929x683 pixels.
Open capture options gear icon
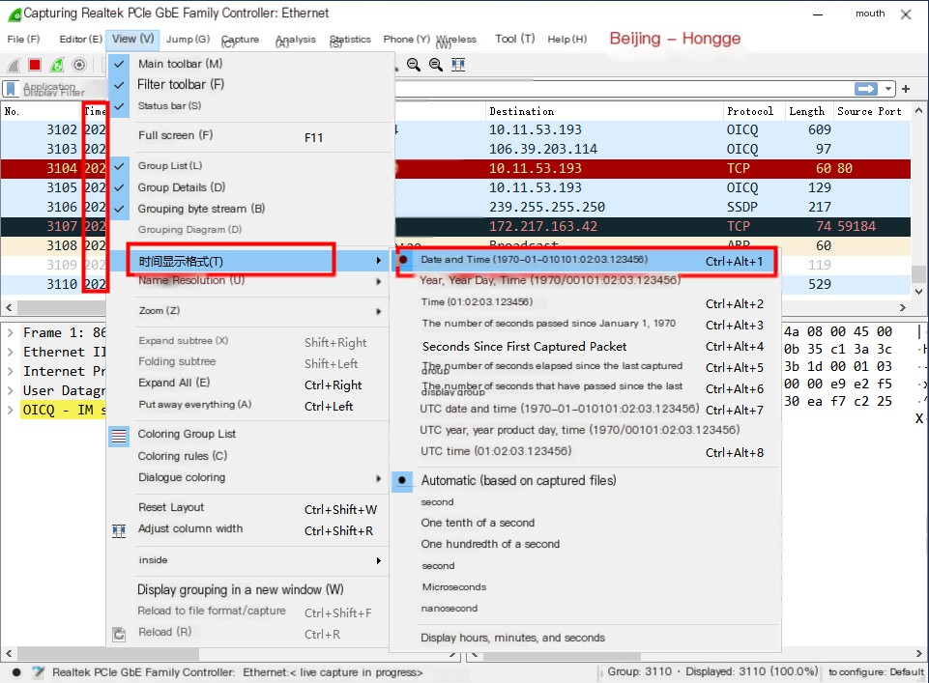79,65
